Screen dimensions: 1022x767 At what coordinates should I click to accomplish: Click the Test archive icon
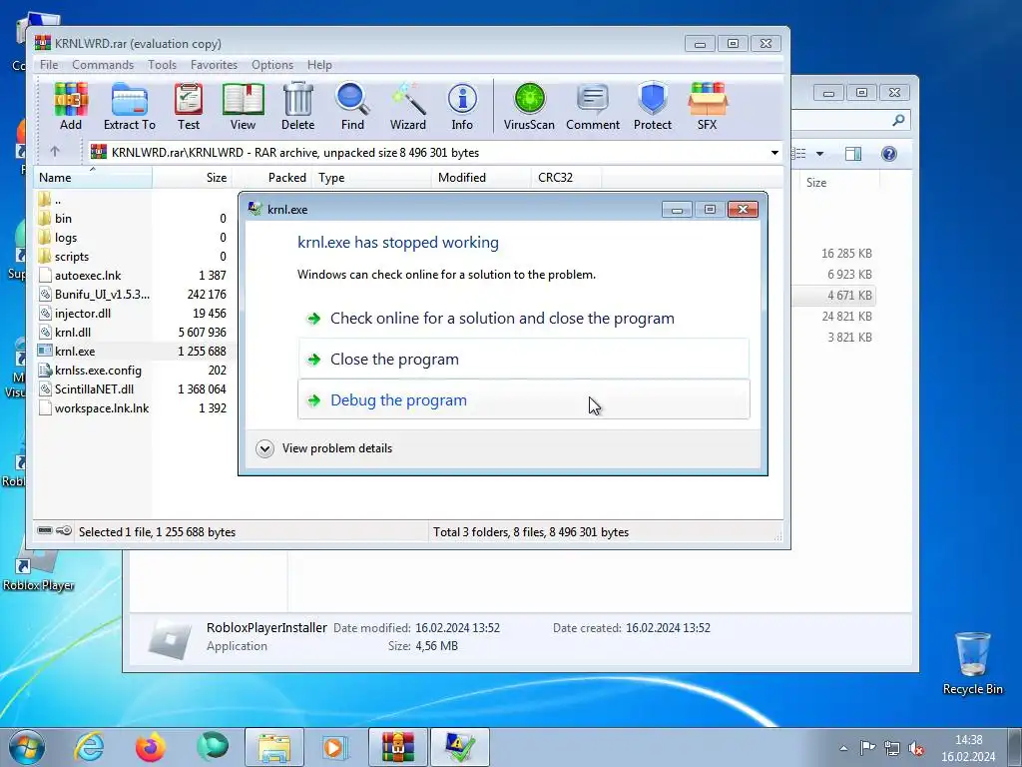tap(189, 106)
